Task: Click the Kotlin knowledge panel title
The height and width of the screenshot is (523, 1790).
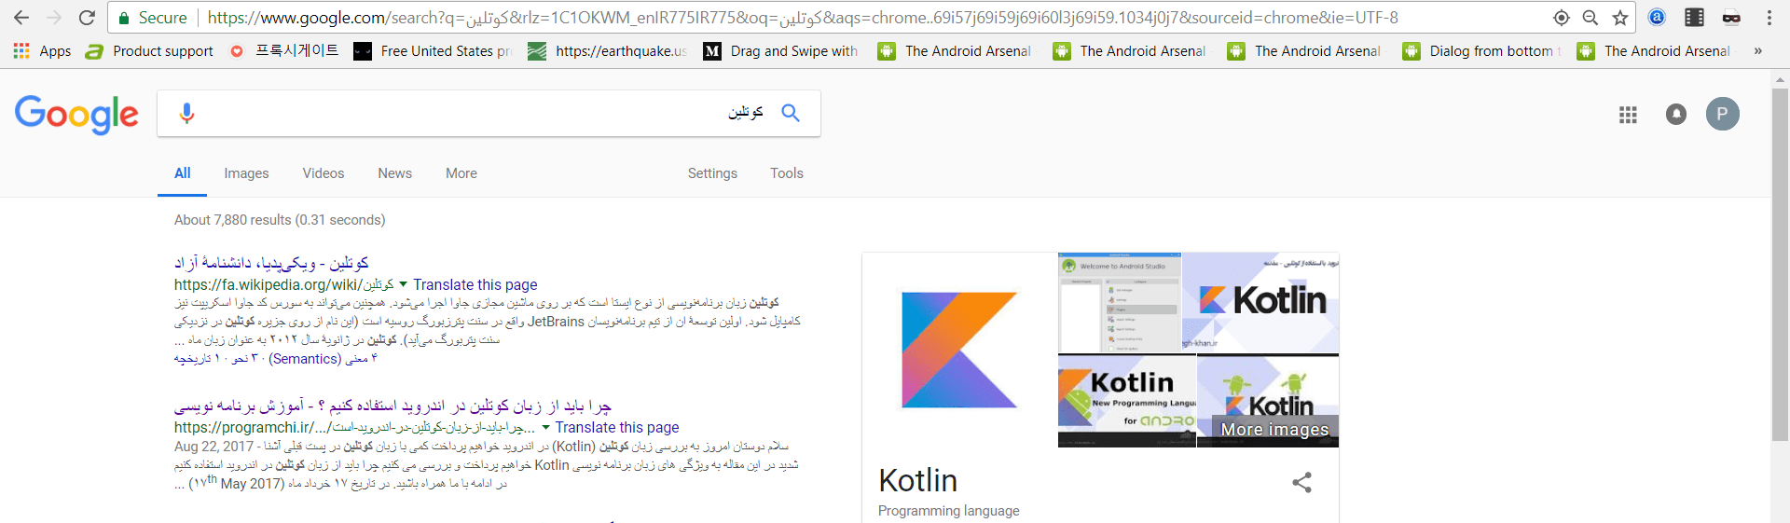Action: (x=917, y=480)
